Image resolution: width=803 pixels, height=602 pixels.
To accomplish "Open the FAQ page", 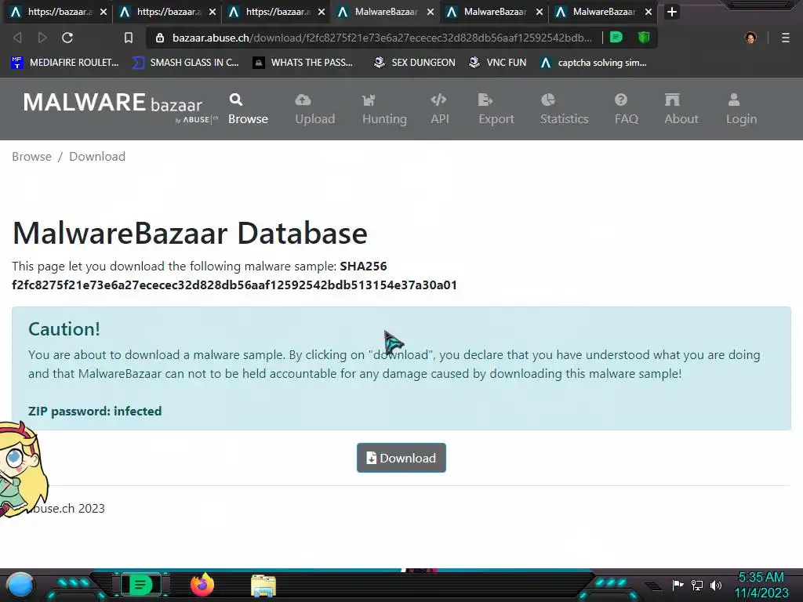I will (626, 109).
